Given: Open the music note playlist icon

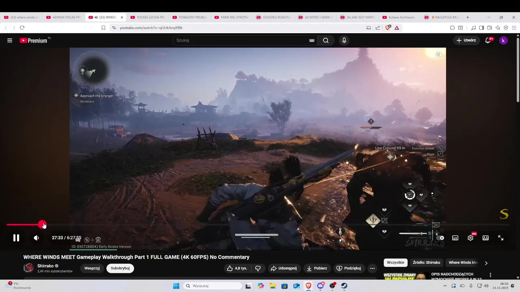Looking at the screenshot, I should [x=473, y=28].
